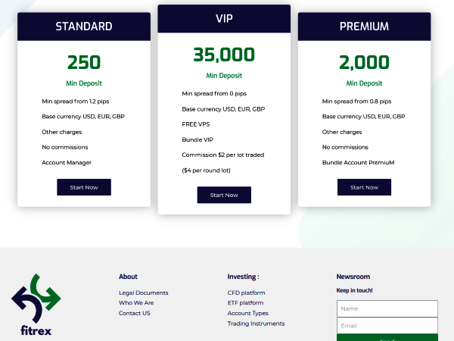454x341 pixels.
Task: Open the Legal Documents link
Action: pos(143,293)
